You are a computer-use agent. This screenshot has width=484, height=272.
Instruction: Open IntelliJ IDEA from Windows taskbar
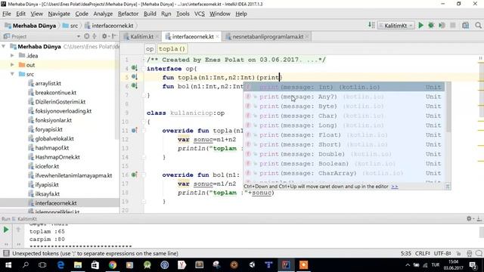286,265
